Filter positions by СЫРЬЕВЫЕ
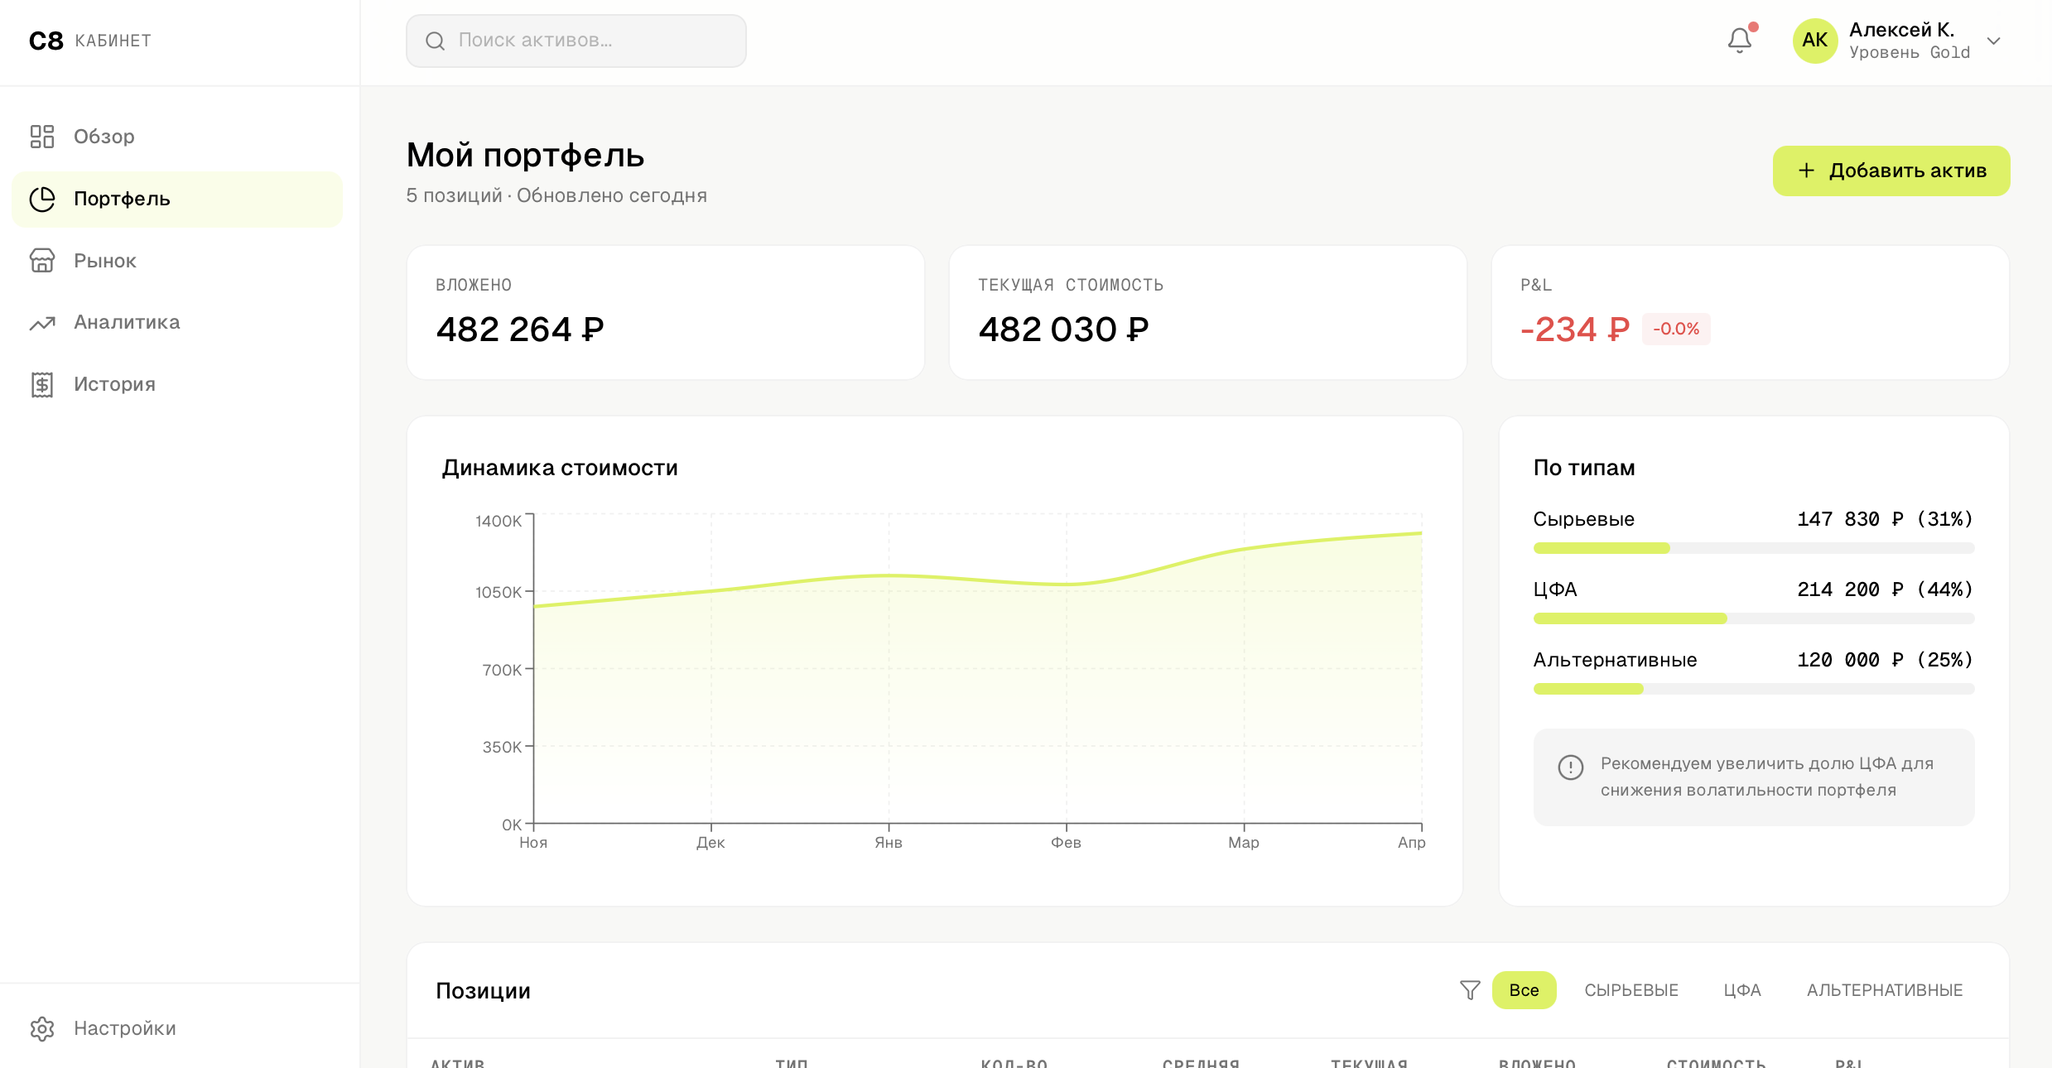The width and height of the screenshot is (2052, 1068). [1631, 990]
